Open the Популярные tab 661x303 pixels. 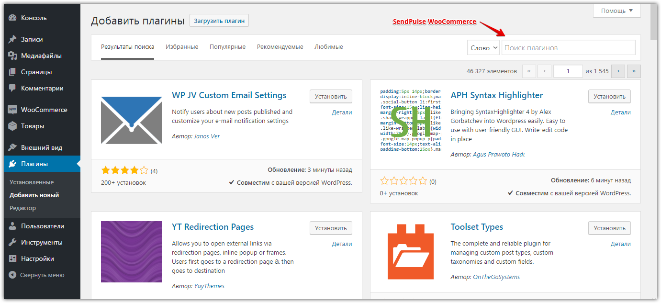(227, 47)
